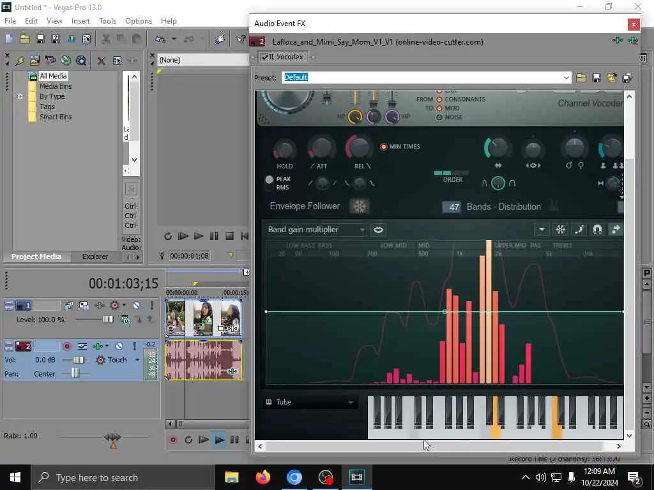Uncheck the IL Vocodex plug-in checkbox
Viewport: 654px width, 490px height.
point(265,57)
